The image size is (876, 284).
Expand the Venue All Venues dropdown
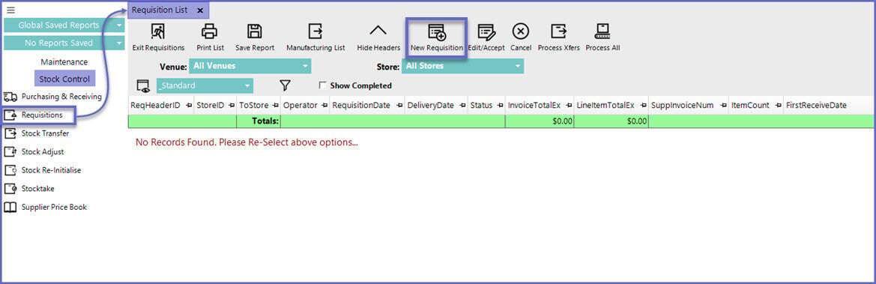click(x=250, y=66)
